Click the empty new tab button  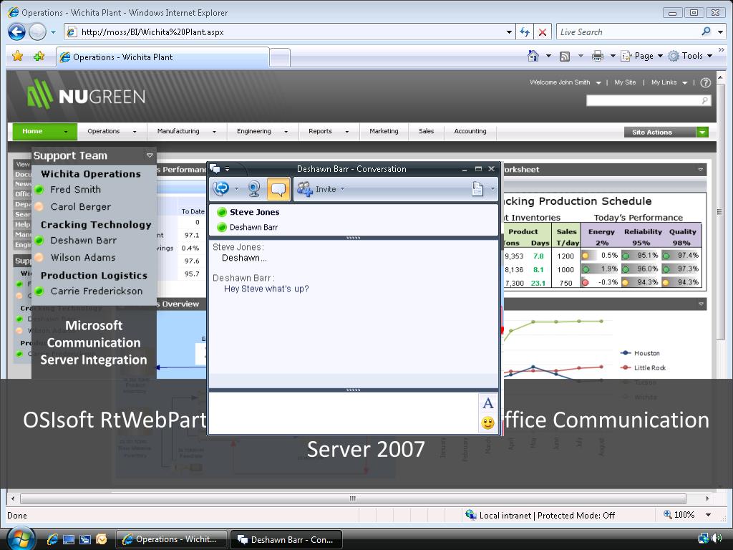280,58
